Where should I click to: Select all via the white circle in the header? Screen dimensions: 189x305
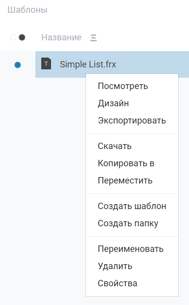pos(13,37)
